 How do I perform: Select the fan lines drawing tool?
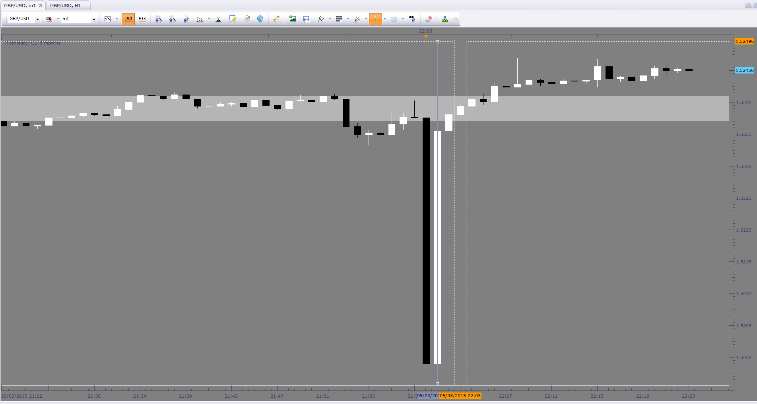tap(357, 19)
